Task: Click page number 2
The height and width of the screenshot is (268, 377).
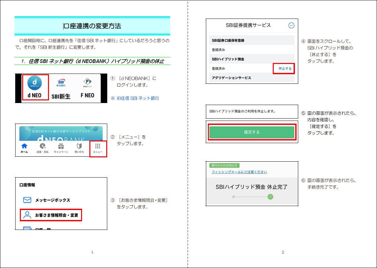Action: [x=283, y=252]
